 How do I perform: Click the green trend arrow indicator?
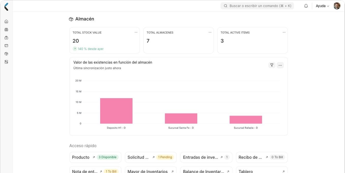click(x=75, y=49)
